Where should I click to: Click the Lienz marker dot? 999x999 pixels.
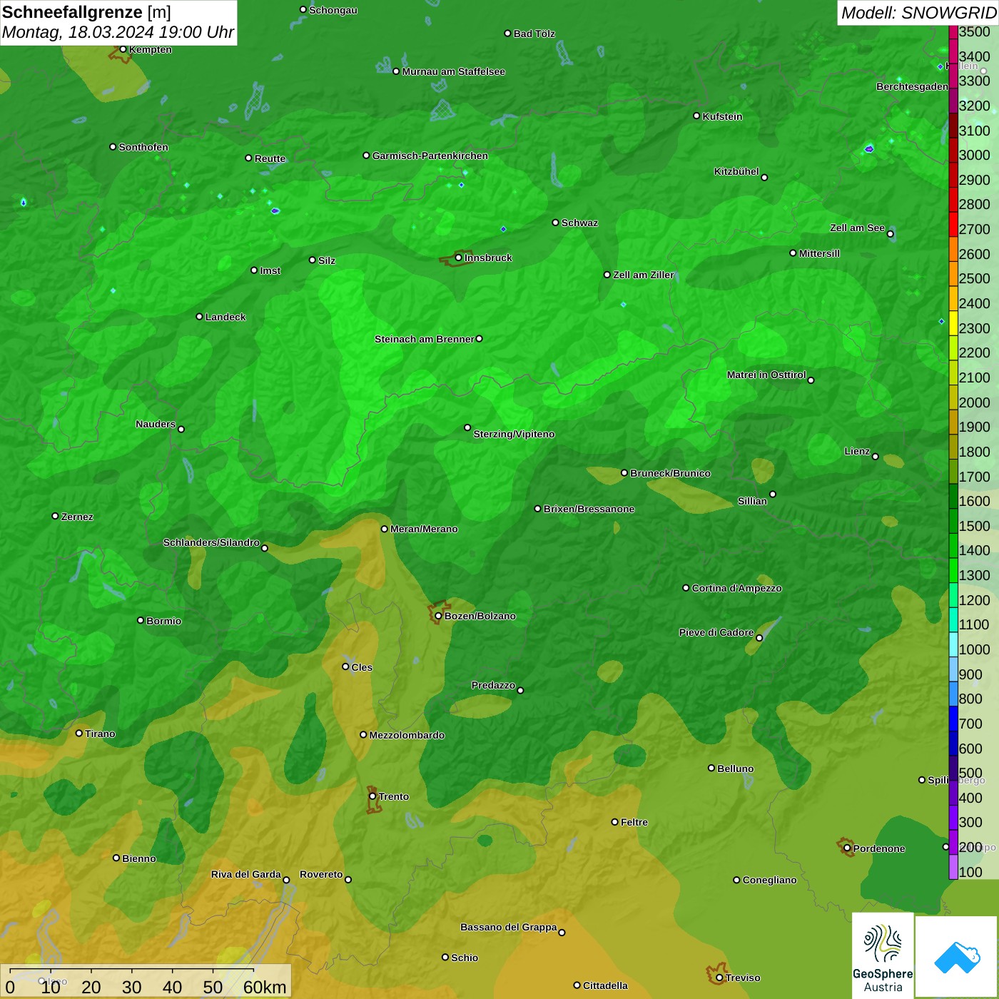click(876, 457)
